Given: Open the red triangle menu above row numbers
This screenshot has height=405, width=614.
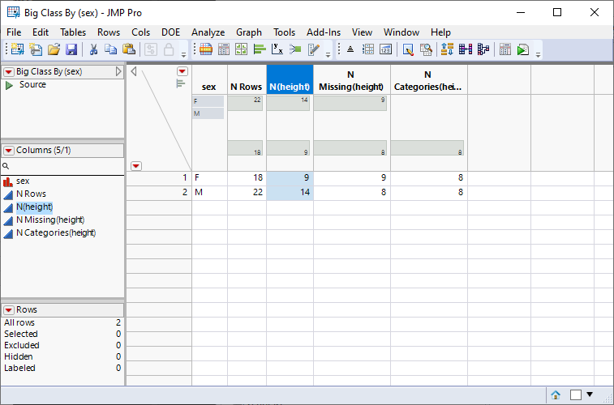Looking at the screenshot, I should (136, 166).
